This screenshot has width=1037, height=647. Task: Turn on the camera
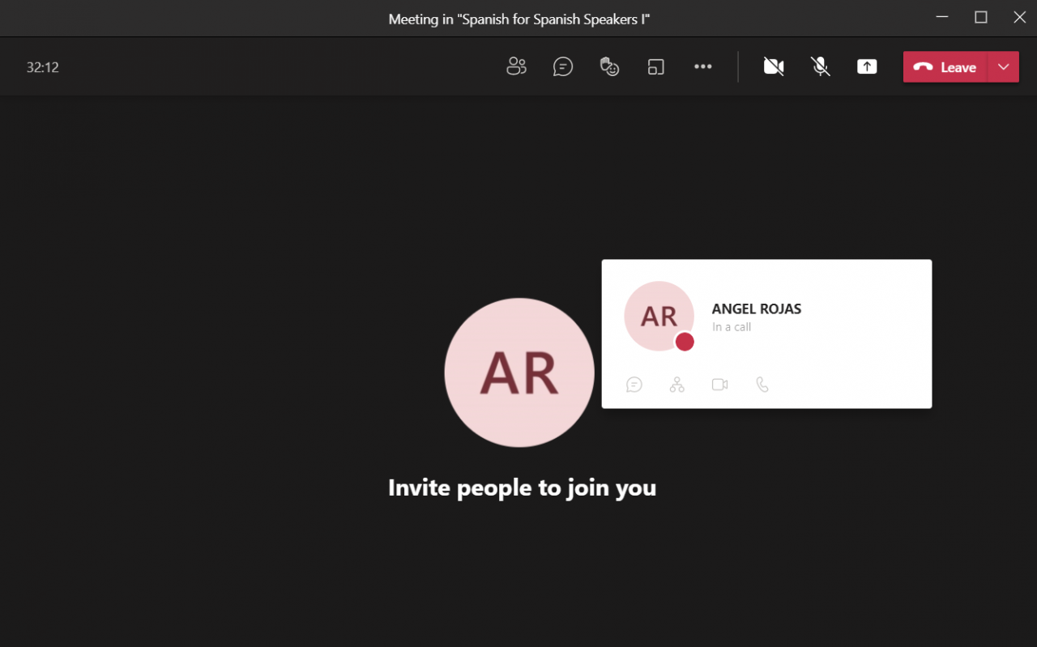tap(774, 67)
